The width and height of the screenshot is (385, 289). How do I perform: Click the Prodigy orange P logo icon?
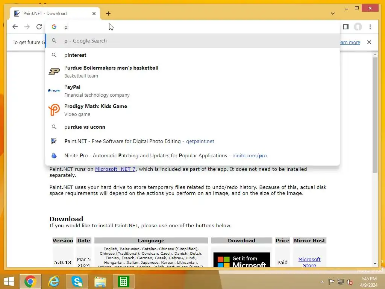54,110
